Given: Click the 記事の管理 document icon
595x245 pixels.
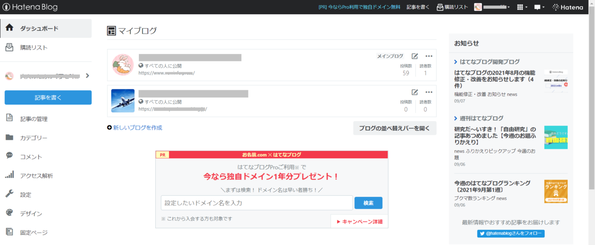Looking at the screenshot, I should pyautogui.click(x=9, y=119).
